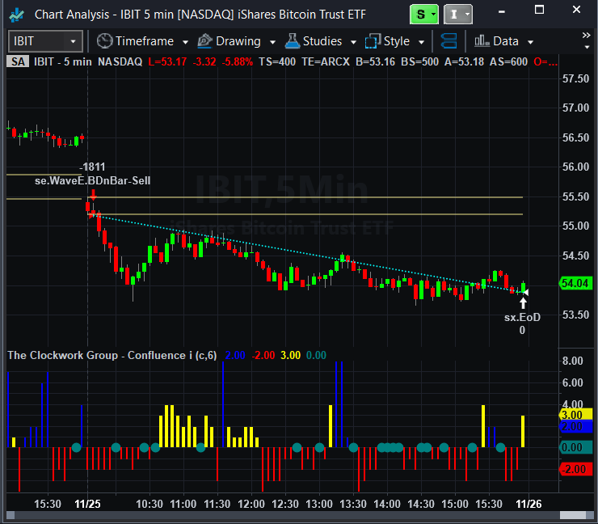Open the Drawing menu
The width and height of the screenshot is (598, 524).
click(238, 40)
